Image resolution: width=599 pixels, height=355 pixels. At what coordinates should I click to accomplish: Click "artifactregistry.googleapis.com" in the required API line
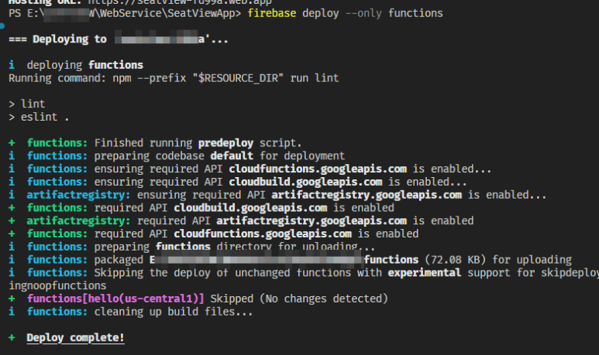(x=312, y=220)
